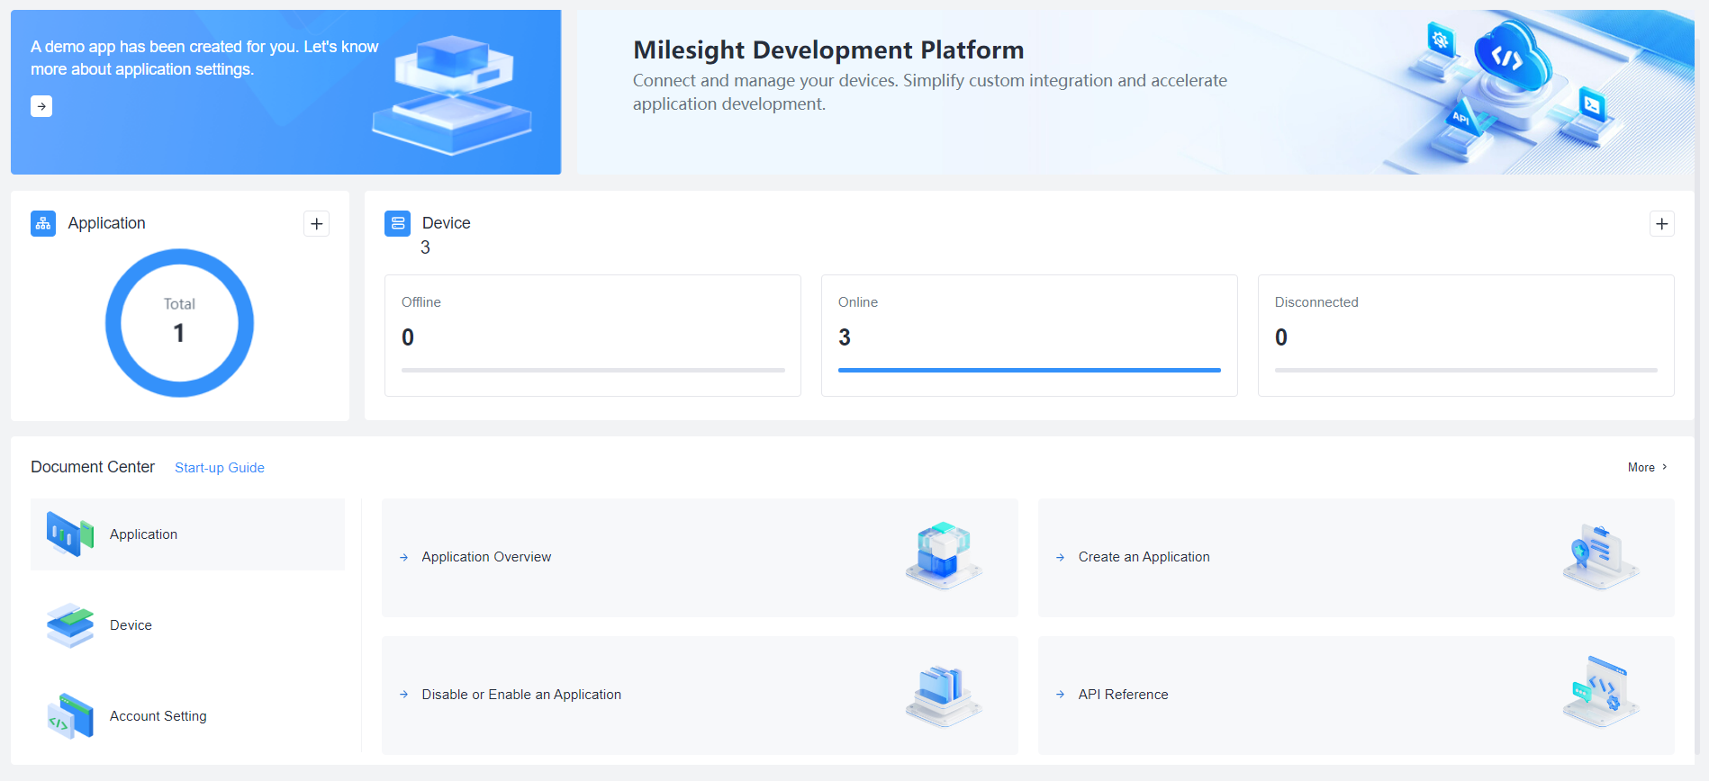Expand More documents chevron
Image resolution: width=1709 pixels, height=781 pixels.
click(1664, 467)
